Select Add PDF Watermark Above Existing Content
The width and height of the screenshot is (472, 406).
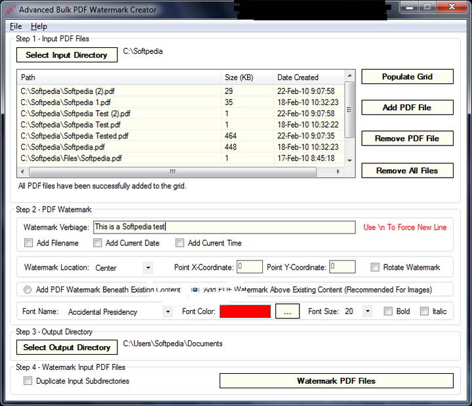(x=195, y=290)
